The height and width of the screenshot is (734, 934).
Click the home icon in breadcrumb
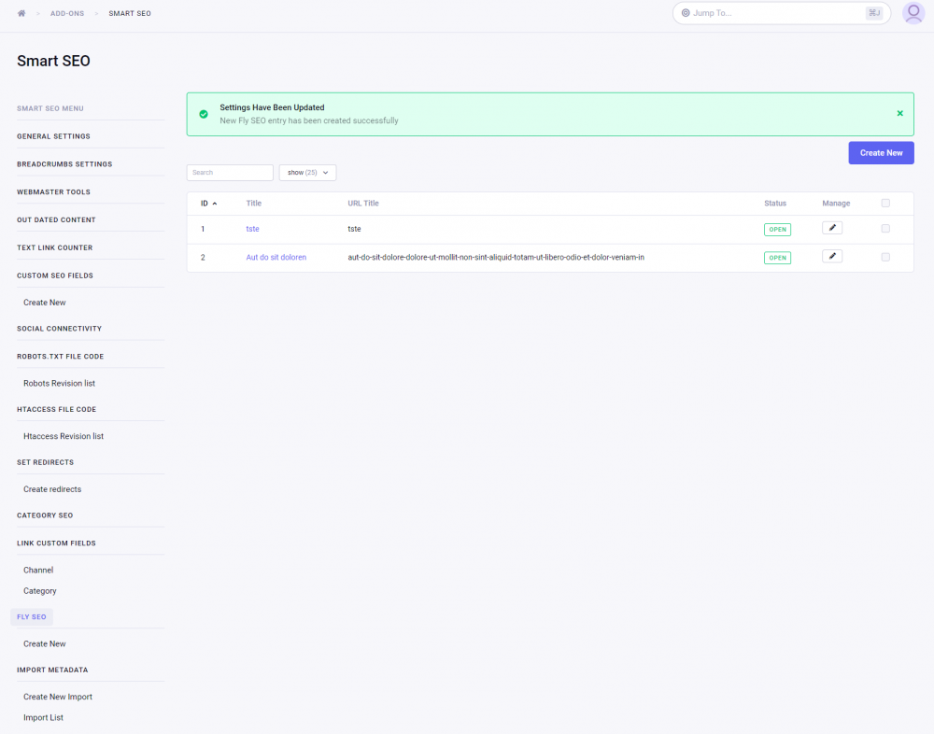21,13
